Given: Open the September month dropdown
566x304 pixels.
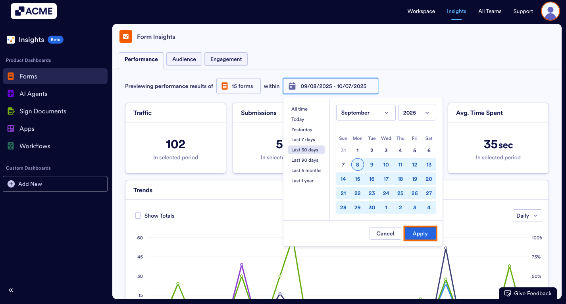Looking at the screenshot, I should 365,113.
